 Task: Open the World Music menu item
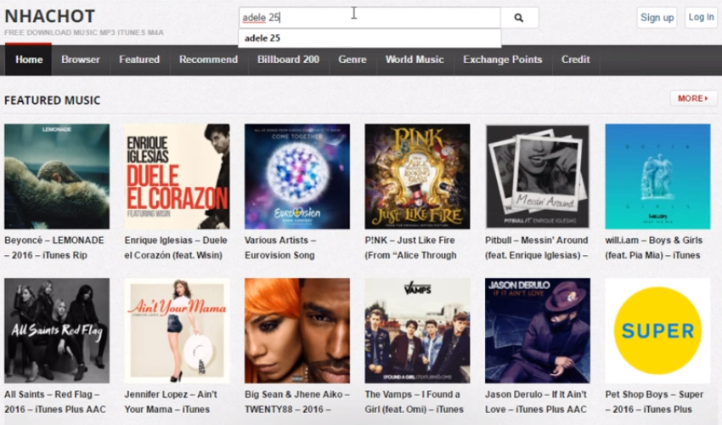415,59
